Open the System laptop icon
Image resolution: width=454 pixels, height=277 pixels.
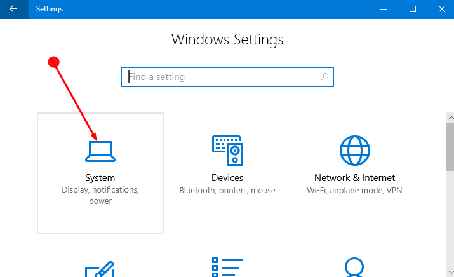click(x=100, y=151)
